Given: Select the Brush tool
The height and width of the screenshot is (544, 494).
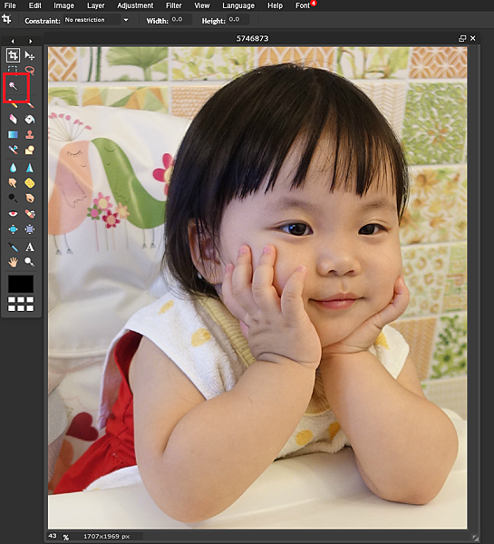Looking at the screenshot, I should point(30,103).
